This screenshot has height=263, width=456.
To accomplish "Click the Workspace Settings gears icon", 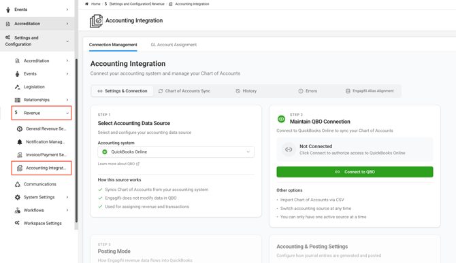I will 18,223.
